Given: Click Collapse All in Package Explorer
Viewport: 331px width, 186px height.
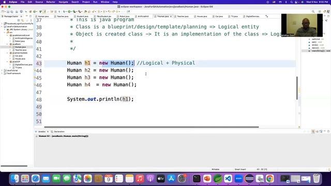Looking at the screenshot, I should click(19, 20).
